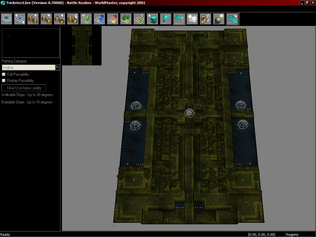Choose the terrain roughen tool with zigzag arrow

(73, 19)
